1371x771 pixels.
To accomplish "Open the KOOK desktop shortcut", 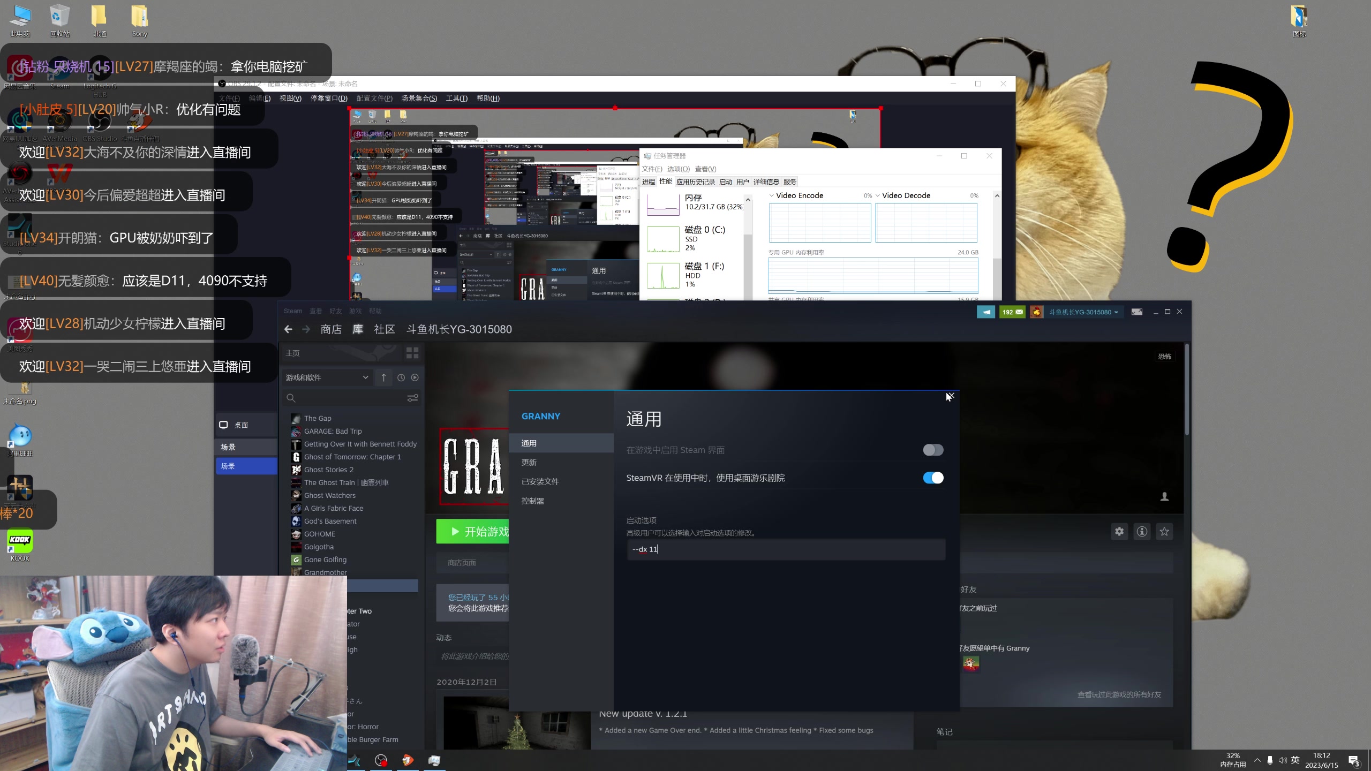I will [20, 546].
